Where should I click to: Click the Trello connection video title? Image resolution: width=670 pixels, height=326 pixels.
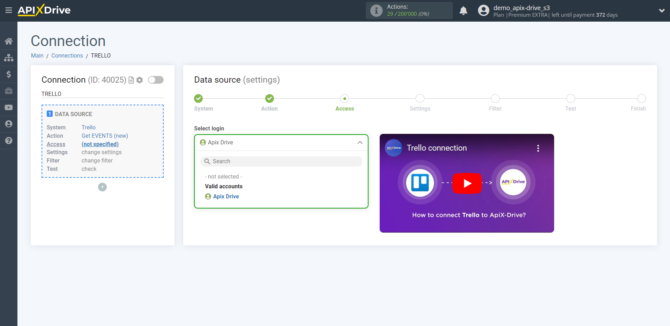437,148
